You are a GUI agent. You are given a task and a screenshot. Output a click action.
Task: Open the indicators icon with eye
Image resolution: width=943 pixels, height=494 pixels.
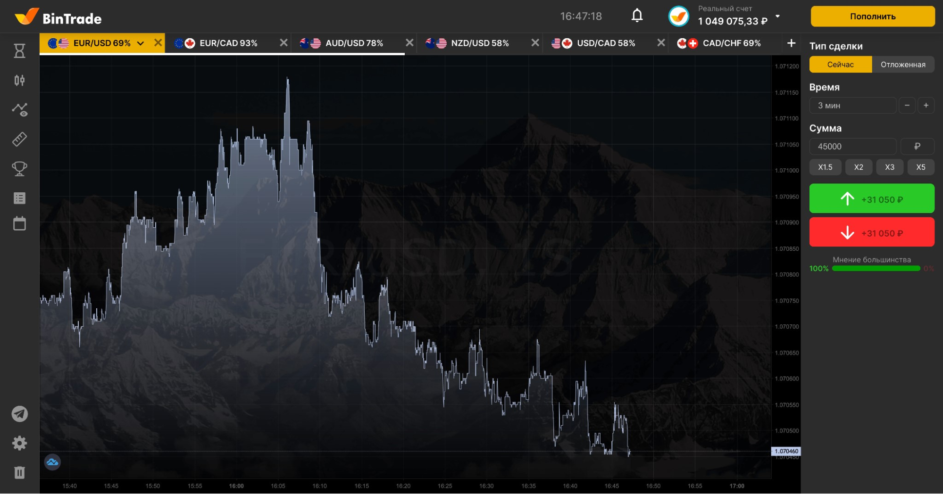pos(20,110)
